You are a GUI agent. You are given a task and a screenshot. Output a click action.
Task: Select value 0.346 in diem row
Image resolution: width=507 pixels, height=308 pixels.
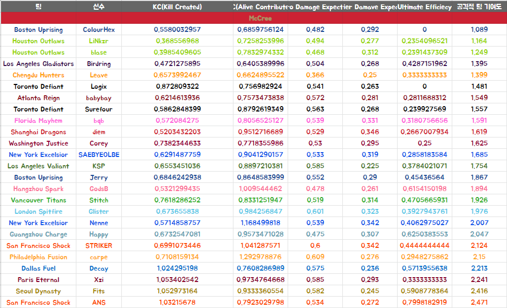coord(370,132)
